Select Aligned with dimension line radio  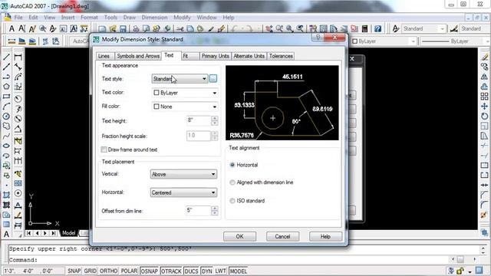232,182
